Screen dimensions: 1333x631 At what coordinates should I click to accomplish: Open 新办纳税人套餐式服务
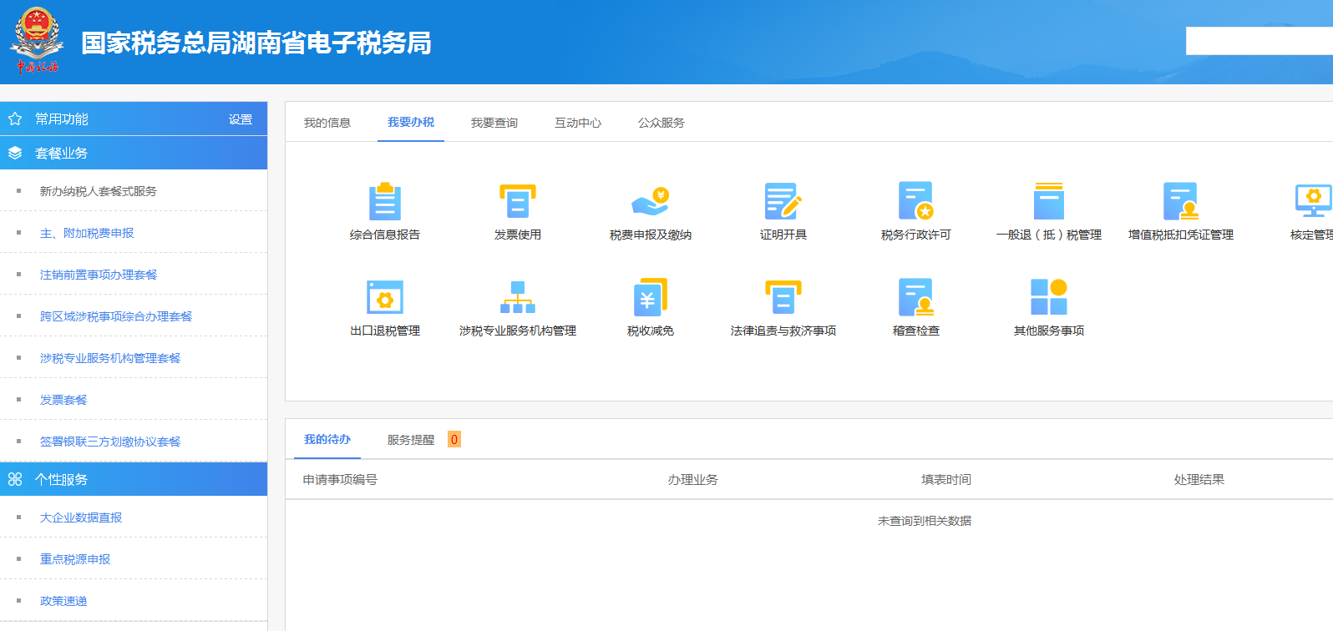pyautogui.click(x=99, y=191)
